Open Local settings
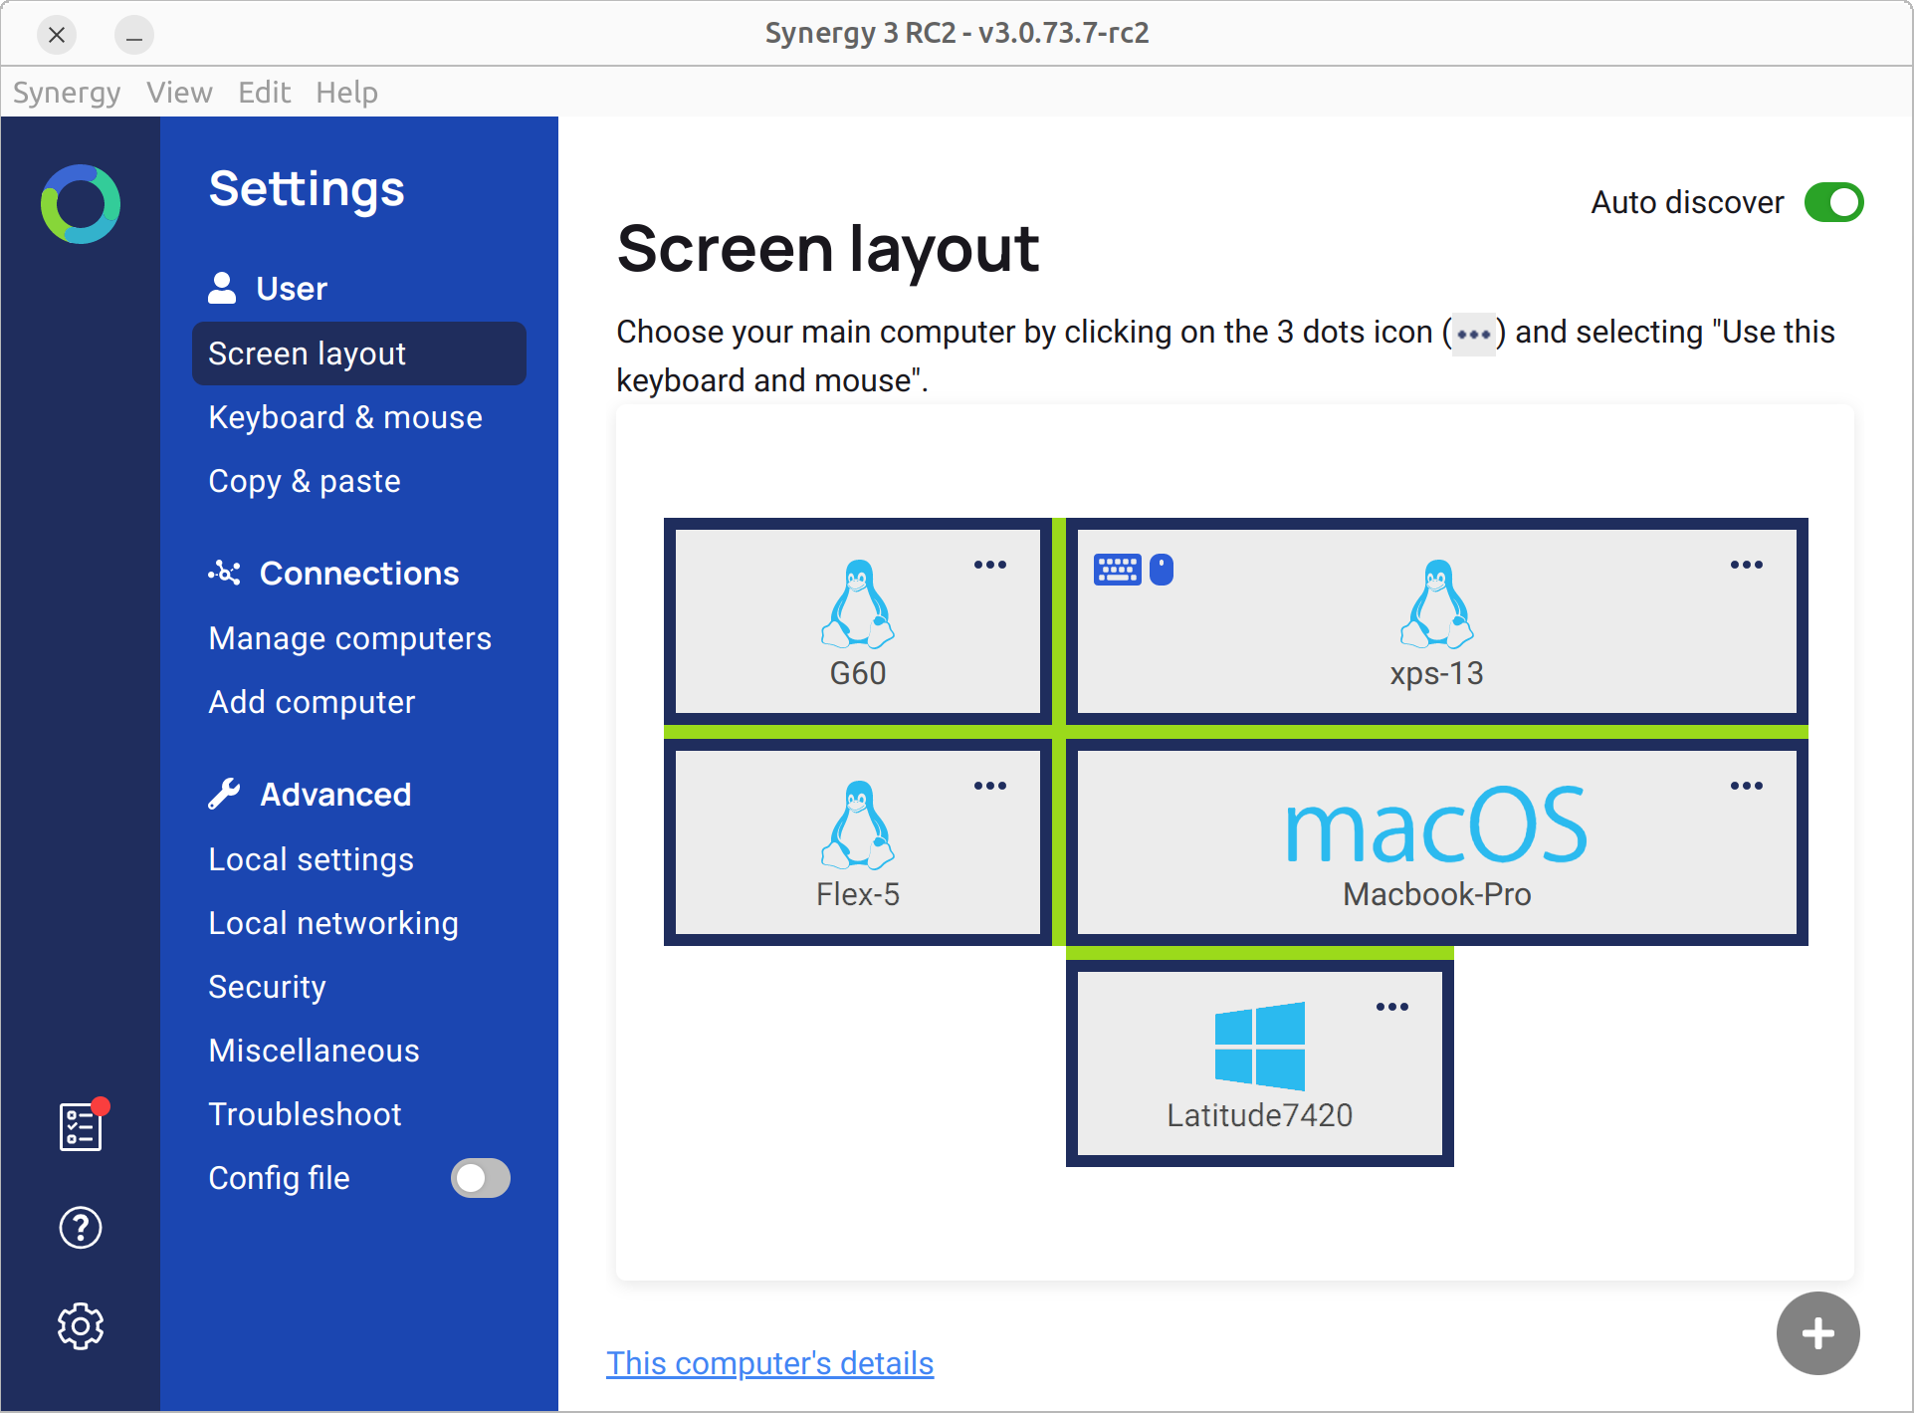Image resolution: width=1914 pixels, height=1413 pixels. (312, 859)
